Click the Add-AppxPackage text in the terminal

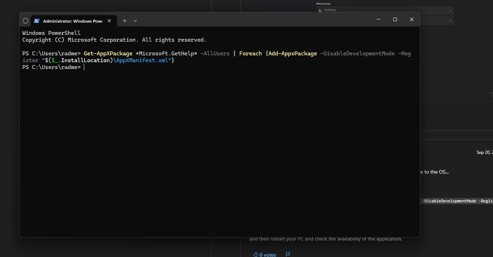tap(293, 54)
